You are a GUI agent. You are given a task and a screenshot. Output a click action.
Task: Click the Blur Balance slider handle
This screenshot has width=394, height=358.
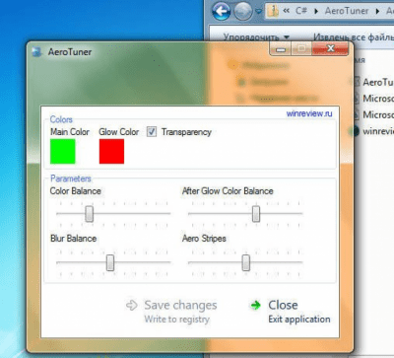coord(110,262)
